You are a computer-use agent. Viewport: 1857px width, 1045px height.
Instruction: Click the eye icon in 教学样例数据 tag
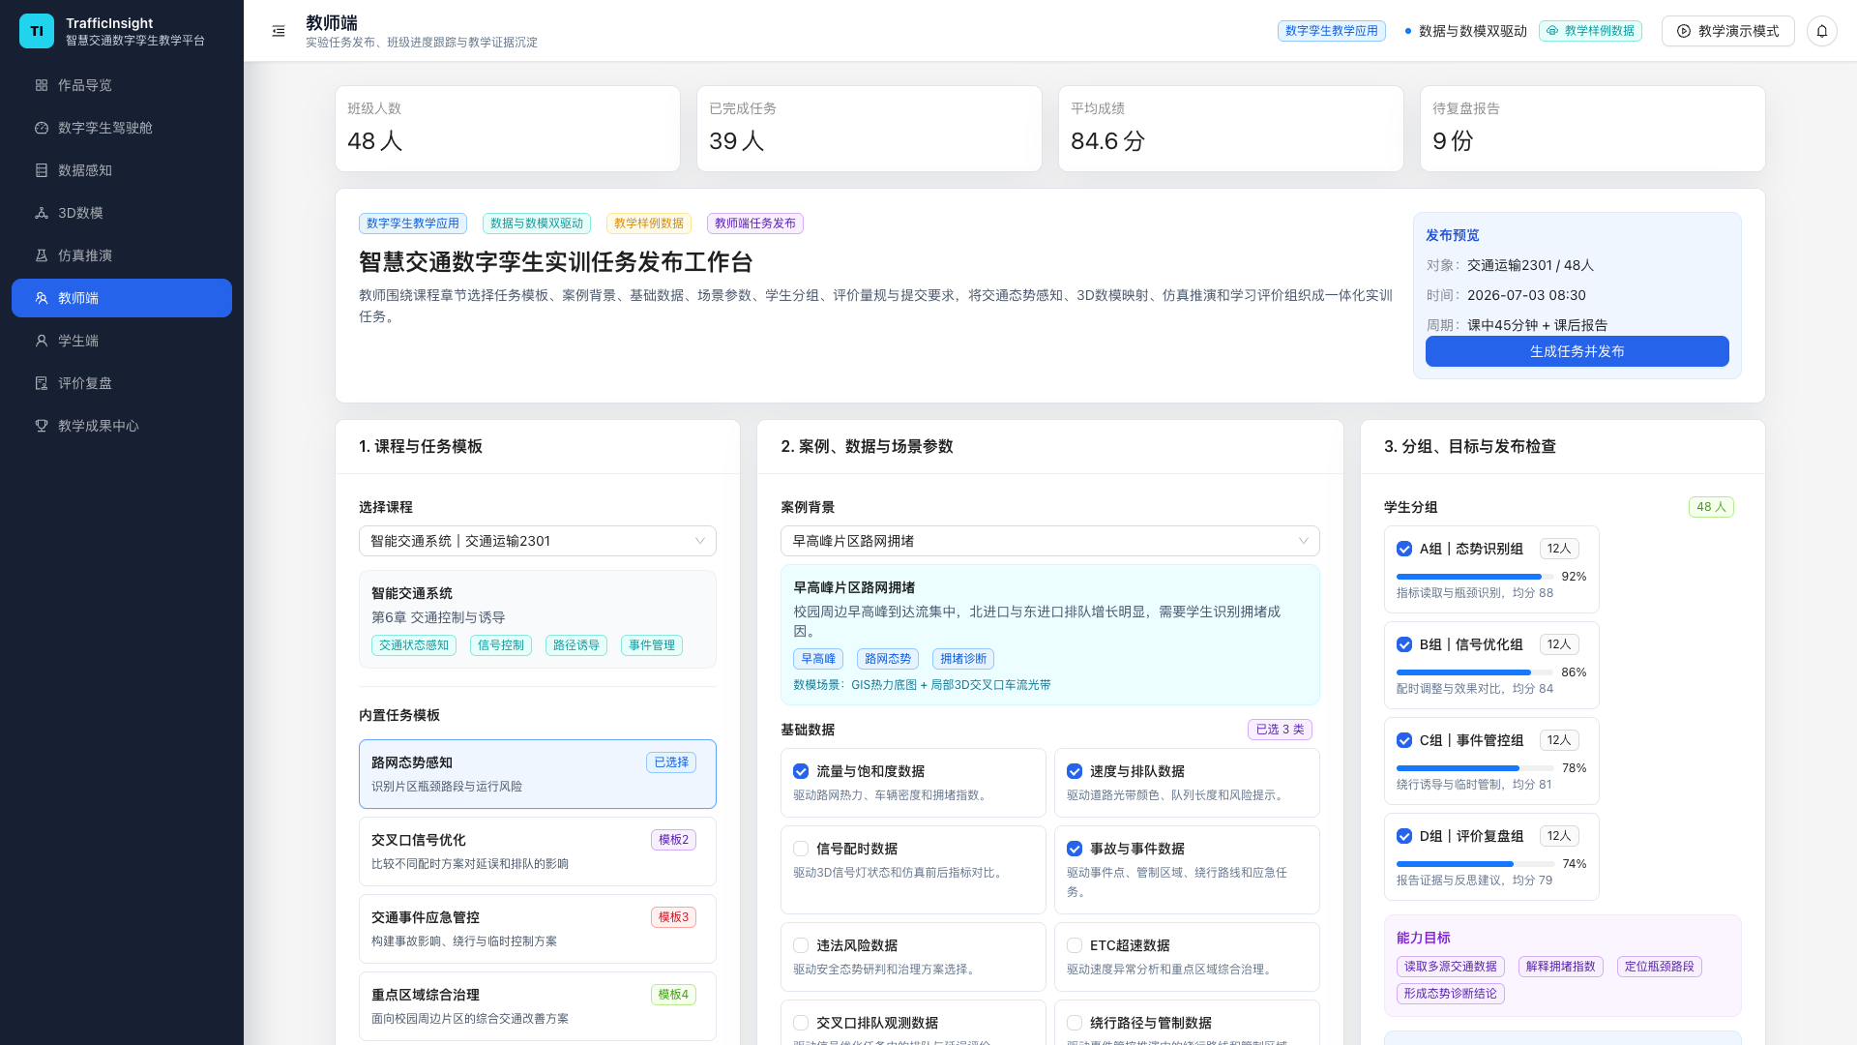(1552, 31)
